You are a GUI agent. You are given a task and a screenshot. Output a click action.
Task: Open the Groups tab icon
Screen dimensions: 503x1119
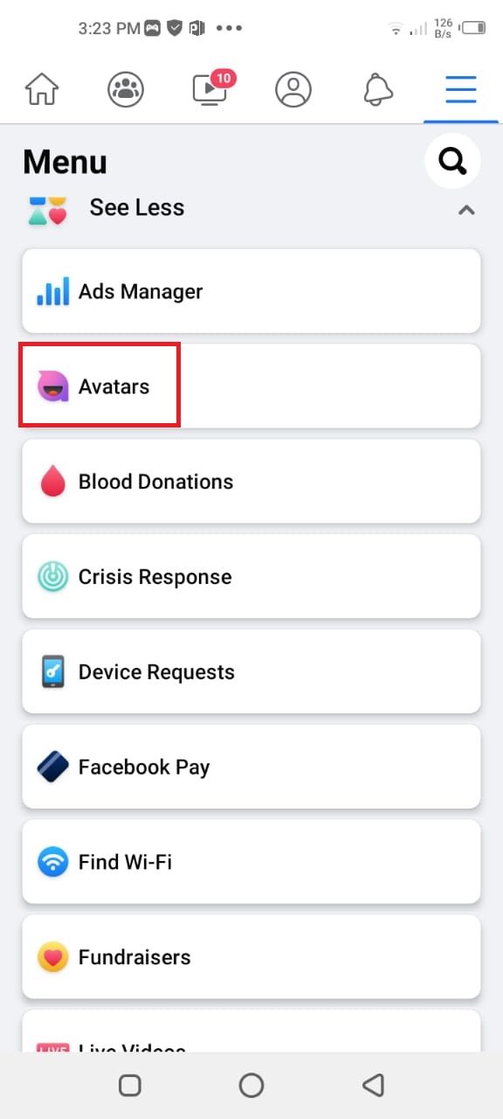pos(126,88)
